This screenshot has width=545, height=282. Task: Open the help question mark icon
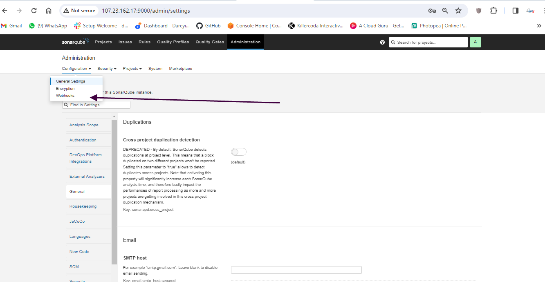pyautogui.click(x=382, y=42)
